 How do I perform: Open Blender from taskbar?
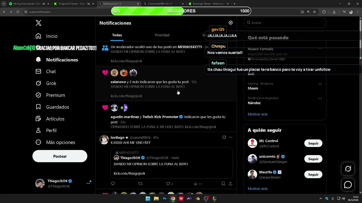coord(198,198)
